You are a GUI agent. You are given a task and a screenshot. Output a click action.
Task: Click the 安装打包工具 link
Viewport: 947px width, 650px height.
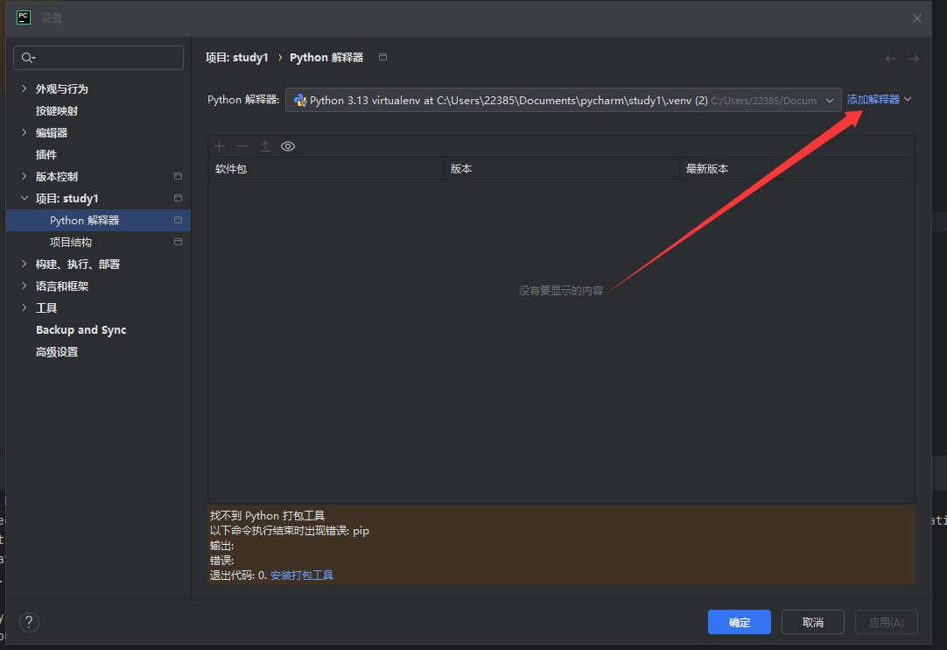tap(301, 575)
